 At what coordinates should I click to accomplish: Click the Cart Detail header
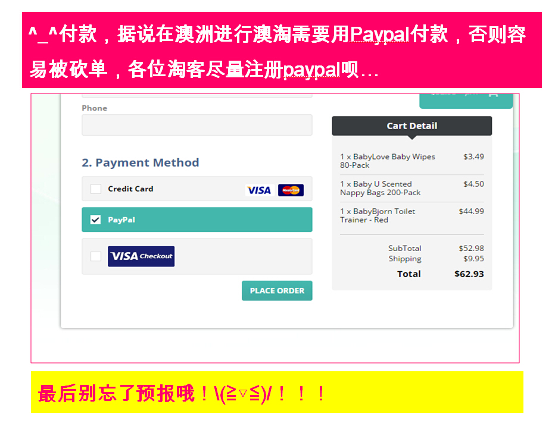click(x=411, y=126)
